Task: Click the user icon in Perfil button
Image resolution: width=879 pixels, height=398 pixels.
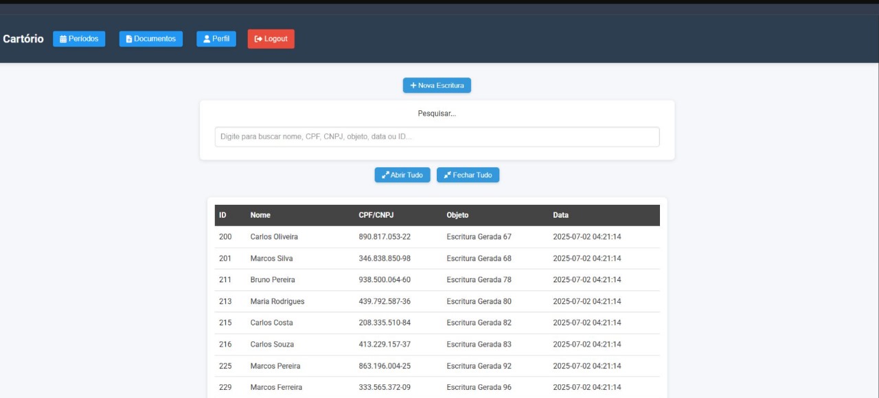Action: 207,39
